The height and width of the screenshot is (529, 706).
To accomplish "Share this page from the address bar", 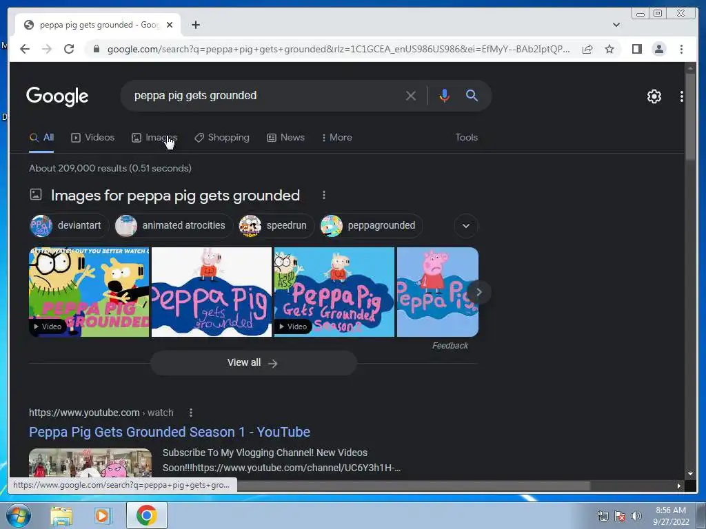I will 587,49.
